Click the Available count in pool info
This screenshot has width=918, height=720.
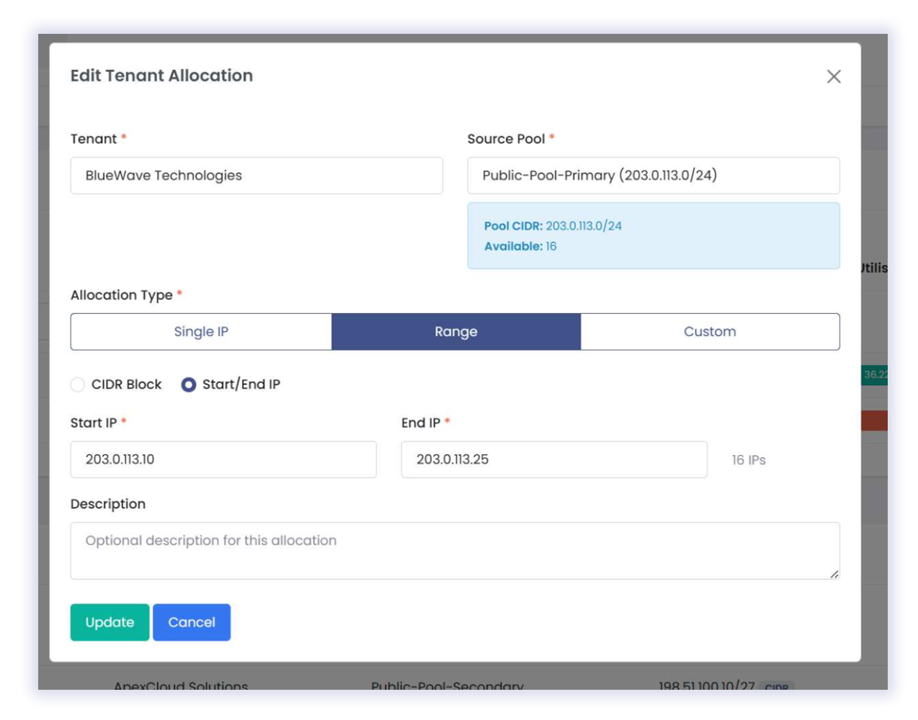tap(551, 246)
